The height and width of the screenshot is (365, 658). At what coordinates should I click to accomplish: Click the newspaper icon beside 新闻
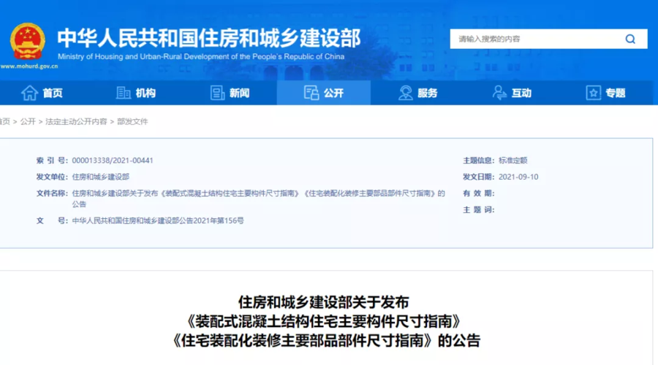[217, 93]
